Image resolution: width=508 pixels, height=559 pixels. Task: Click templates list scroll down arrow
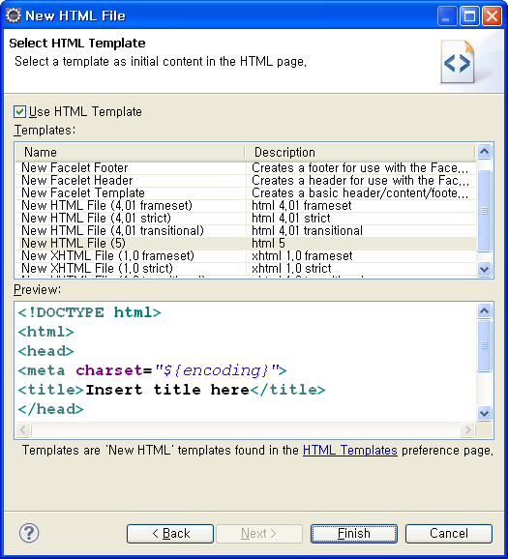[485, 269]
